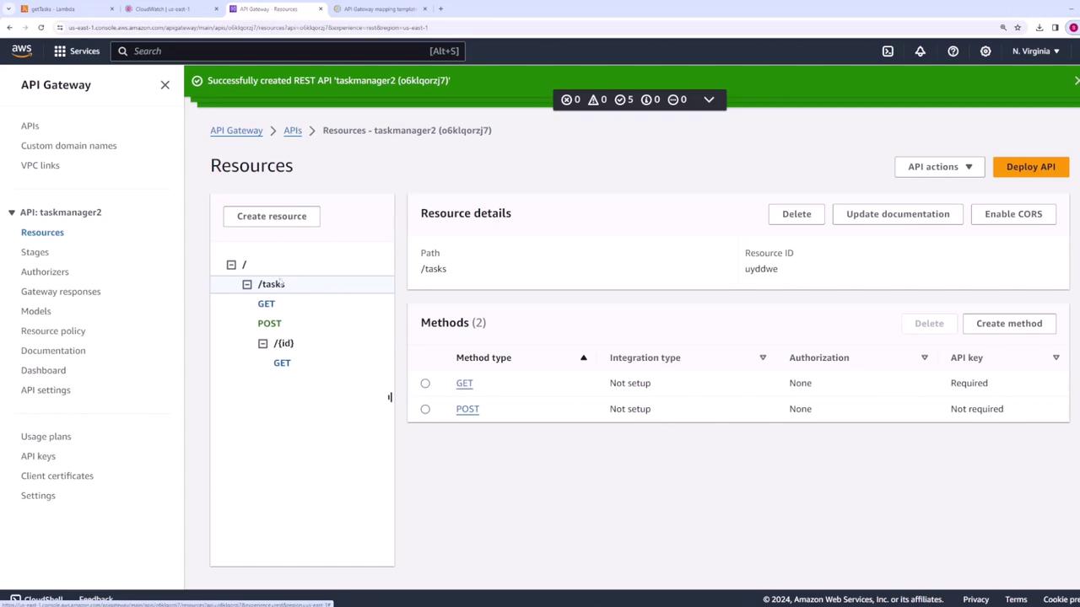
Task: Select POST under /tasks in tree
Action: [x=269, y=324]
